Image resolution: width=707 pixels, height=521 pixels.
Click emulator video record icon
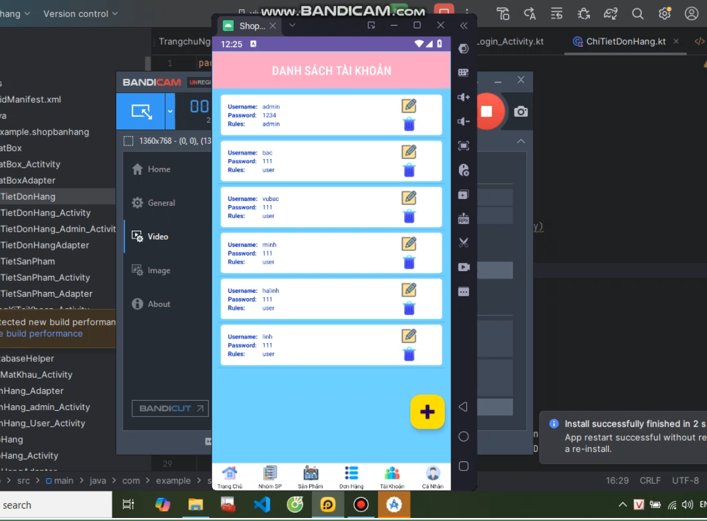(x=464, y=267)
